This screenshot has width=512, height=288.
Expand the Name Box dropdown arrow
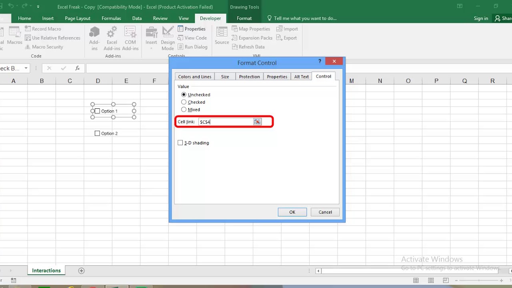tap(26, 68)
